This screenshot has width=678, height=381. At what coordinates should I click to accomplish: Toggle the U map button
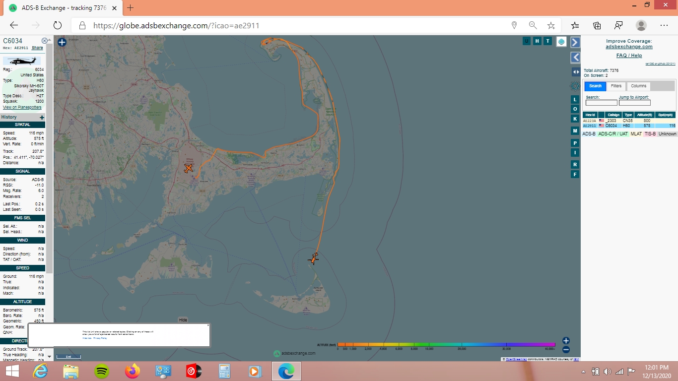pos(526,41)
